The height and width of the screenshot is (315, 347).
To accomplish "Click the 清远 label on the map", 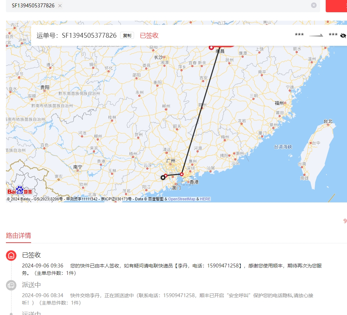I will (x=167, y=149).
